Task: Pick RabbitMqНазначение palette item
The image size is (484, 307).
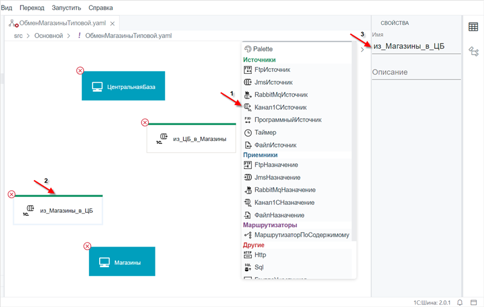Action: coord(296,190)
